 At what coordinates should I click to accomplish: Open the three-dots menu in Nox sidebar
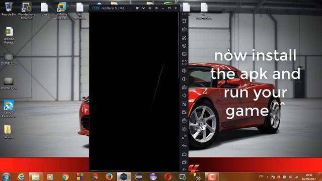[184, 14]
